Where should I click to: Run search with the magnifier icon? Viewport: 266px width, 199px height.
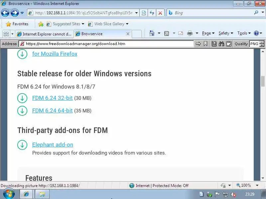tap(256, 13)
